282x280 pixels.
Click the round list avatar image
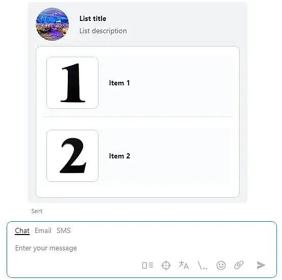pos(53,24)
